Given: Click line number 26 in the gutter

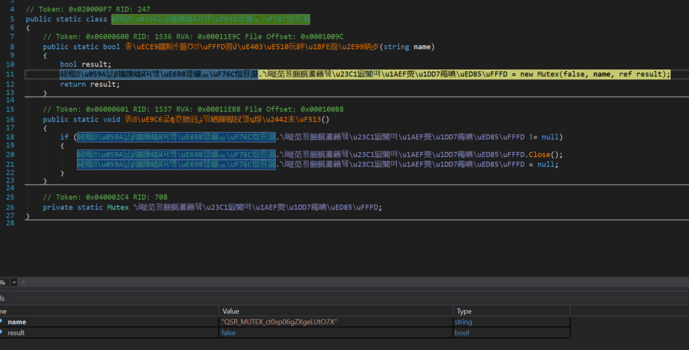Looking at the screenshot, I should point(10,207).
